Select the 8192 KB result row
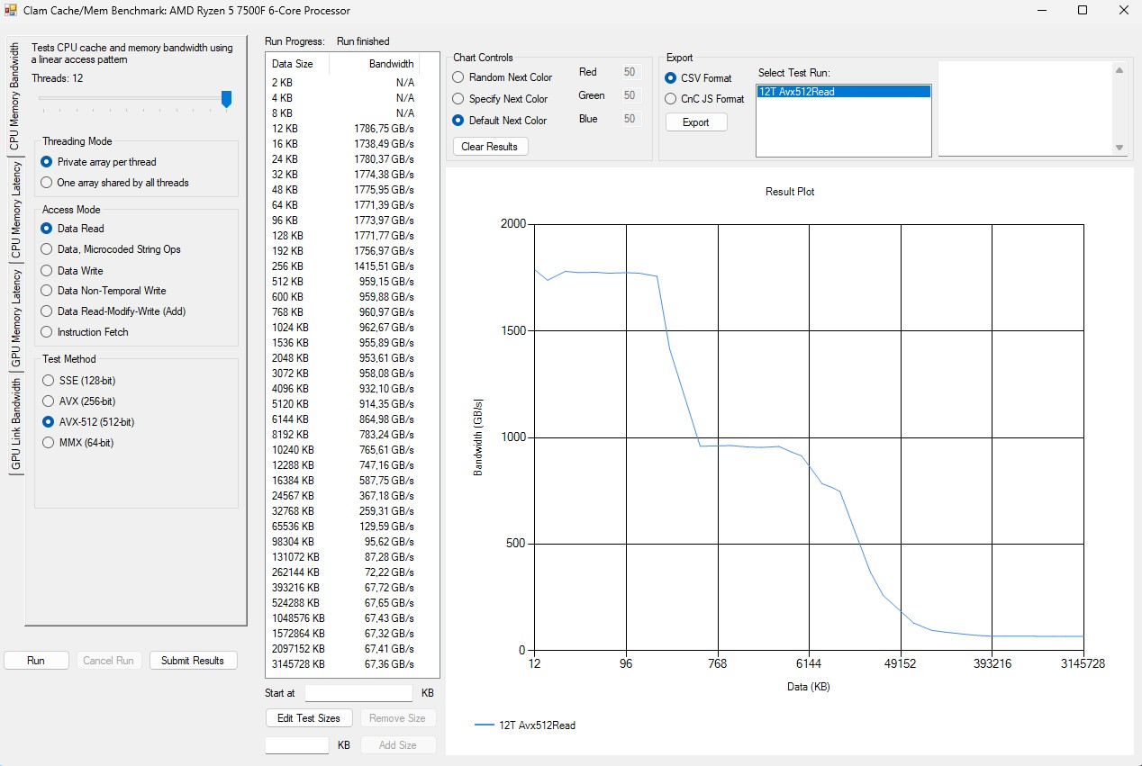Viewport: 1142px width, 766px height. pos(343,435)
